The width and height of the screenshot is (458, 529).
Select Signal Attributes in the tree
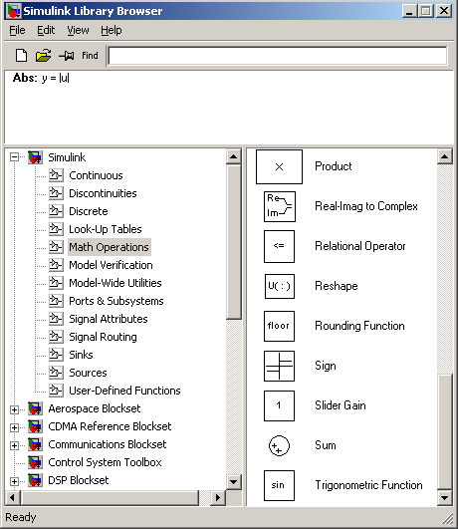click(109, 319)
